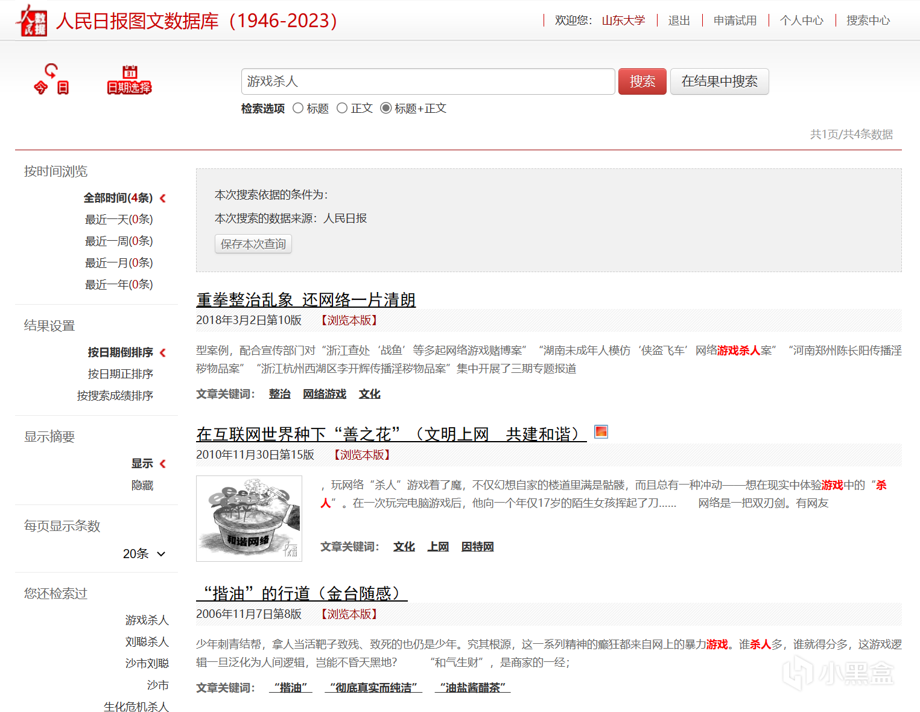Open the 和谐网络 cartoon thumbnail
The height and width of the screenshot is (712, 920).
point(249,518)
